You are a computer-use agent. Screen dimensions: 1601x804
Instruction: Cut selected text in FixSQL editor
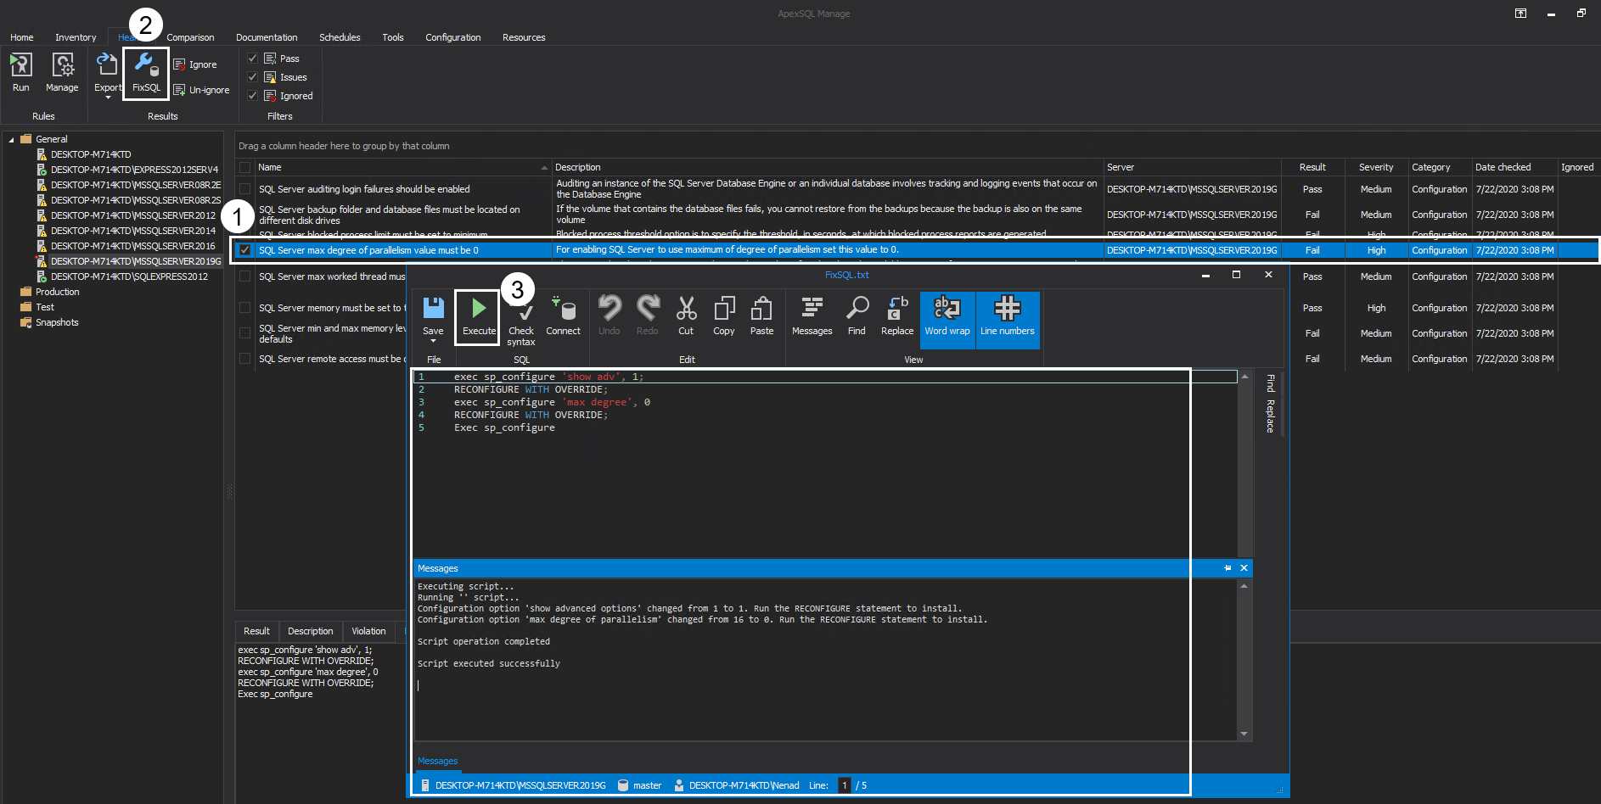(x=686, y=315)
